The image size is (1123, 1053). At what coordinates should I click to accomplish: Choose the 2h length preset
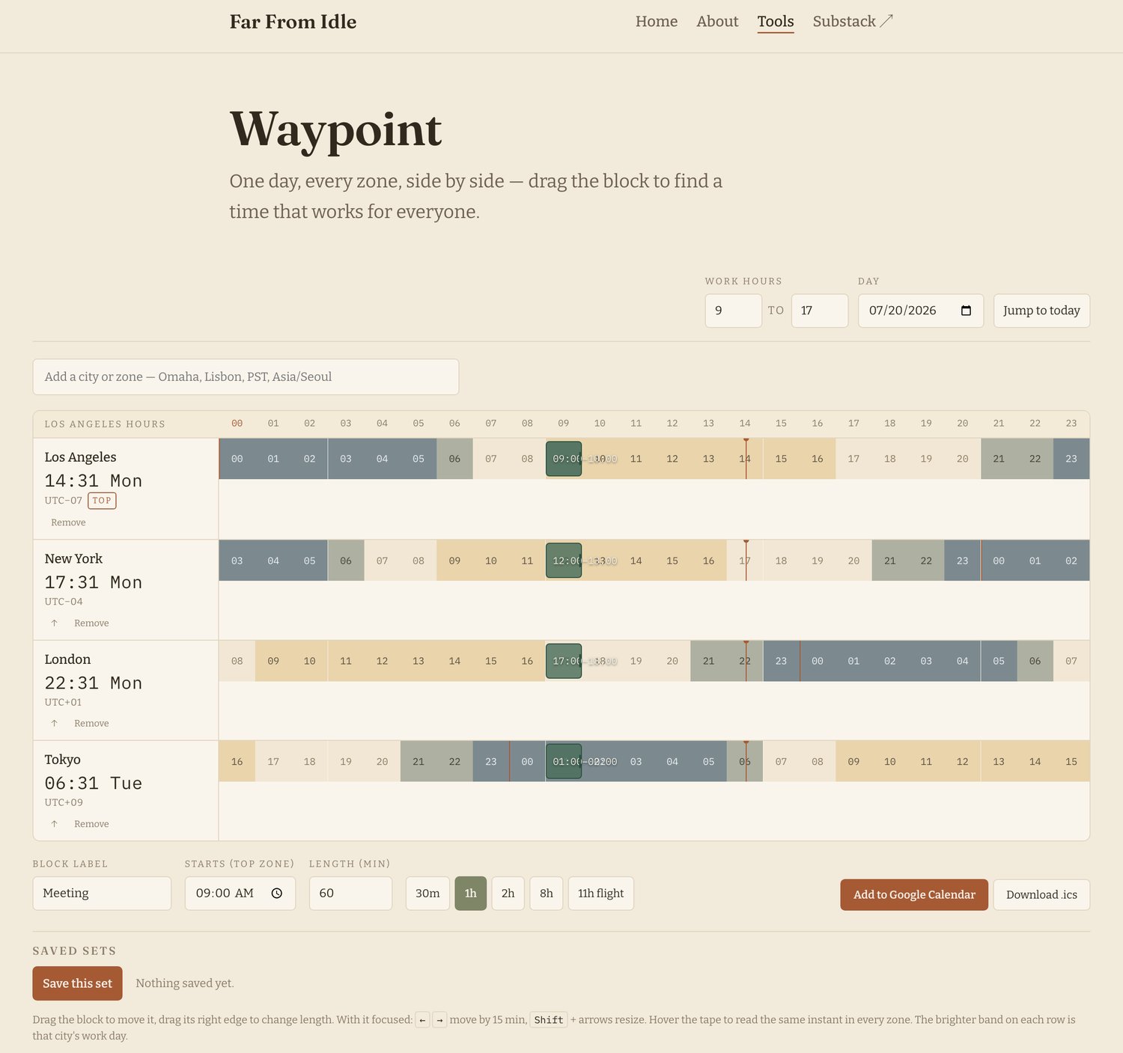coord(508,893)
